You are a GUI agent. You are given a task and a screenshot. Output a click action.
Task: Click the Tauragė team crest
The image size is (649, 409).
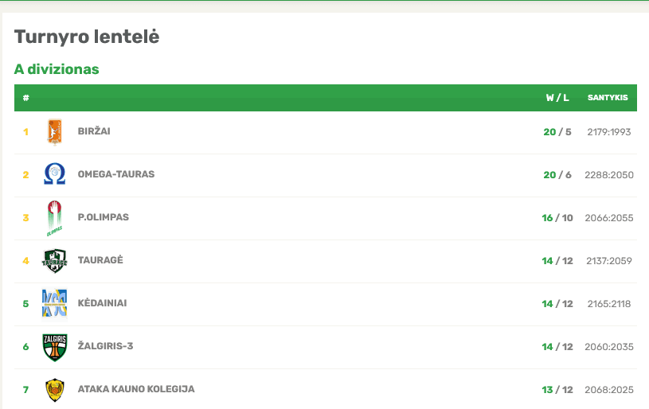[x=54, y=260]
